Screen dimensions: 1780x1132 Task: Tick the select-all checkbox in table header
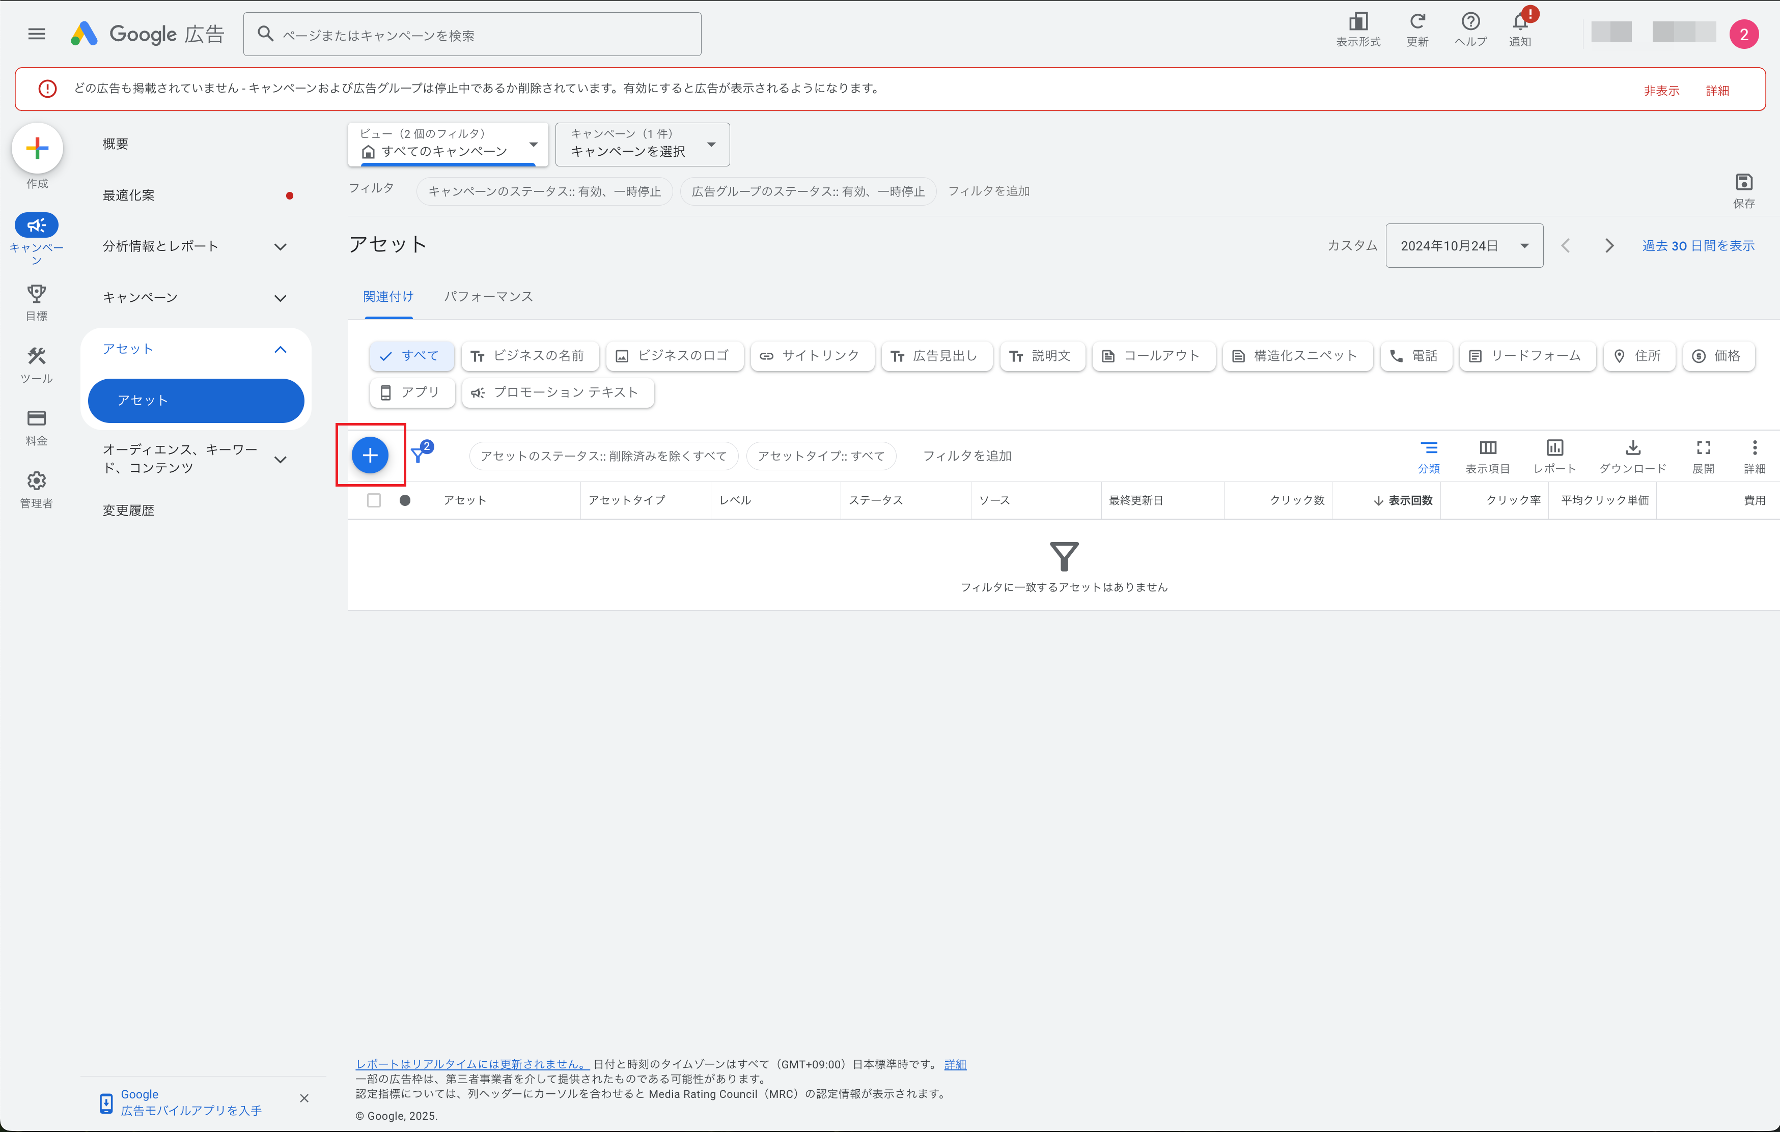tap(374, 500)
